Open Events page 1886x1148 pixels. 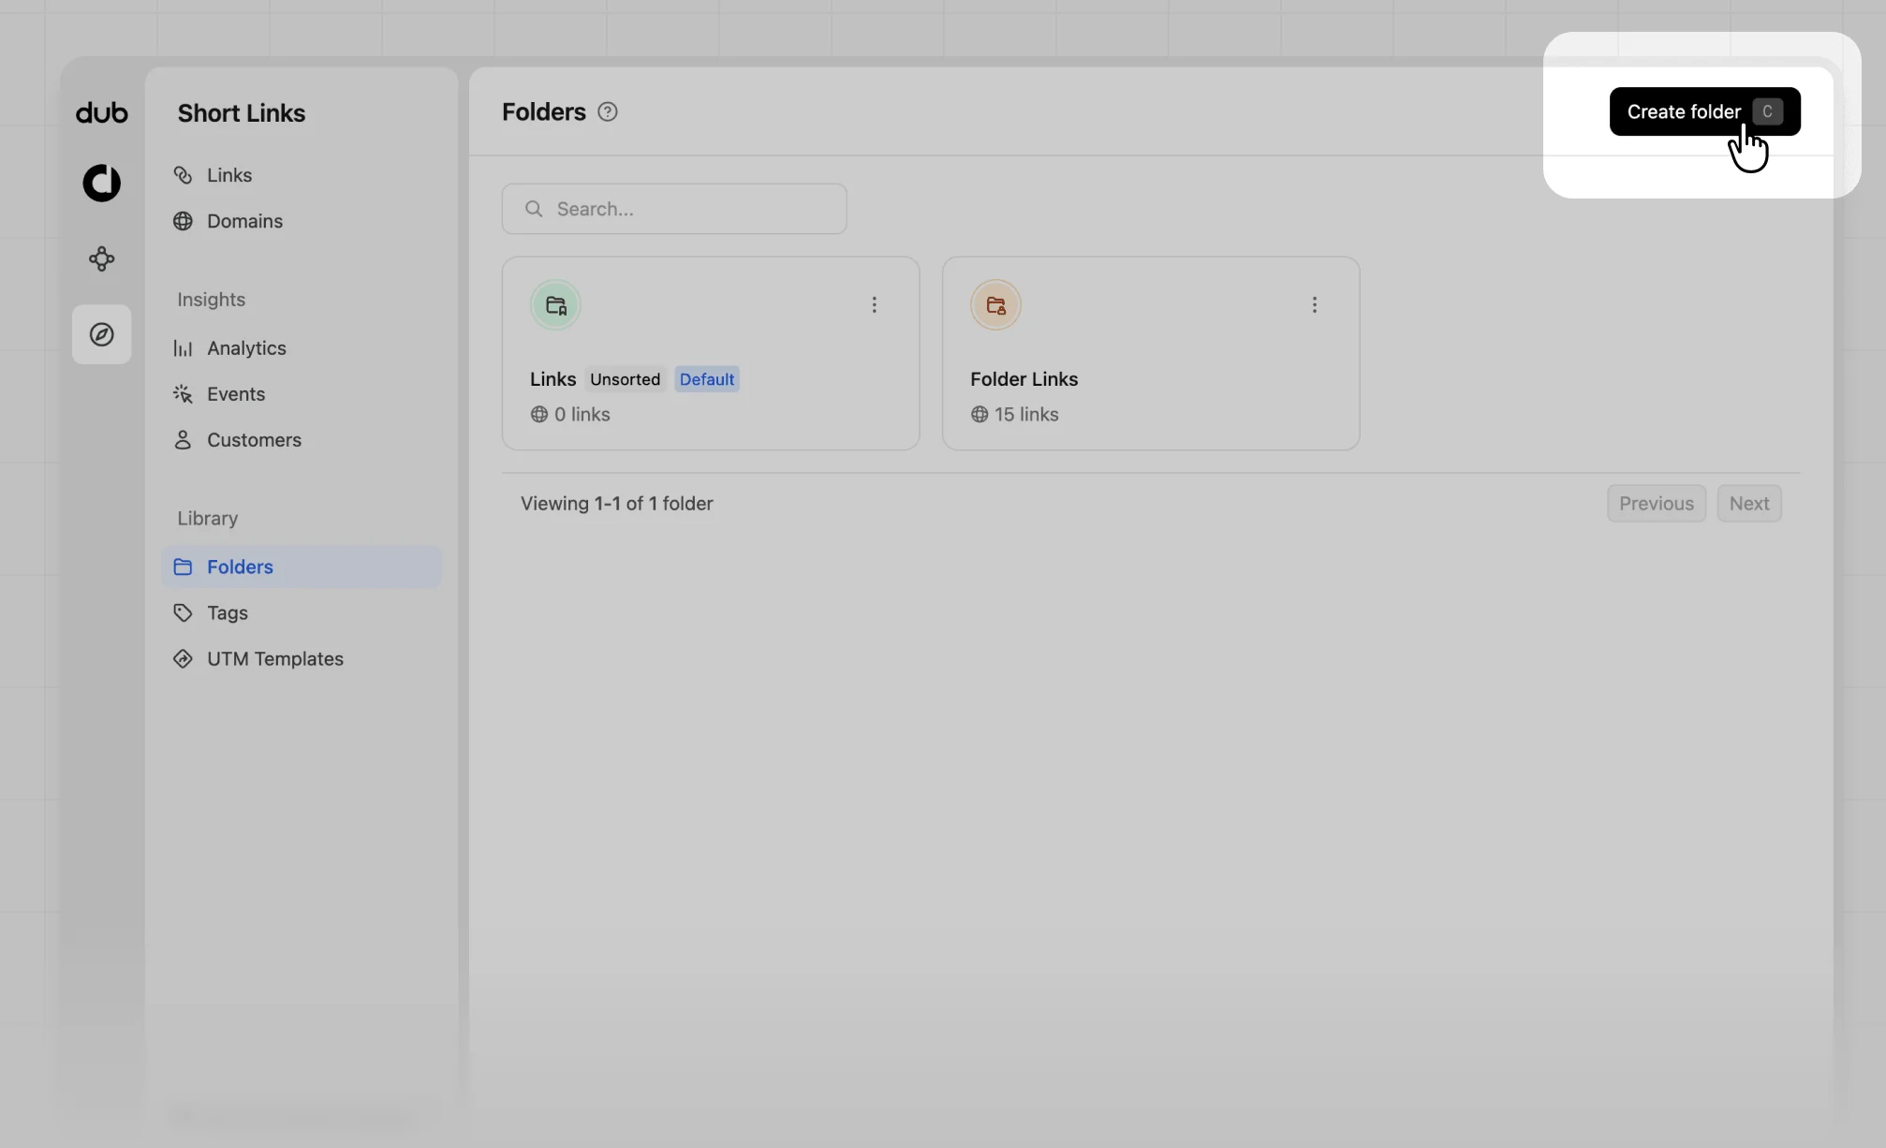[301, 394]
